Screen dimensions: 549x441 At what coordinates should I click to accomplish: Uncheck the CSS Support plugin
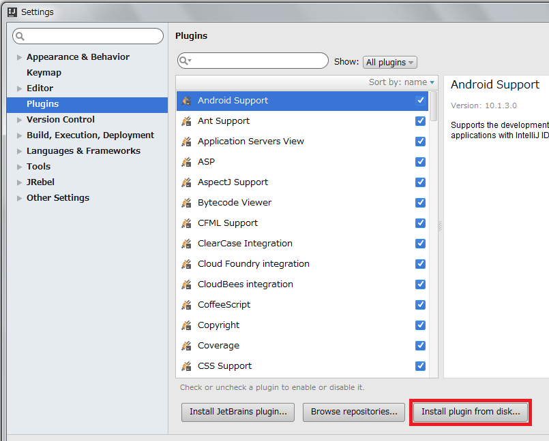pos(420,366)
